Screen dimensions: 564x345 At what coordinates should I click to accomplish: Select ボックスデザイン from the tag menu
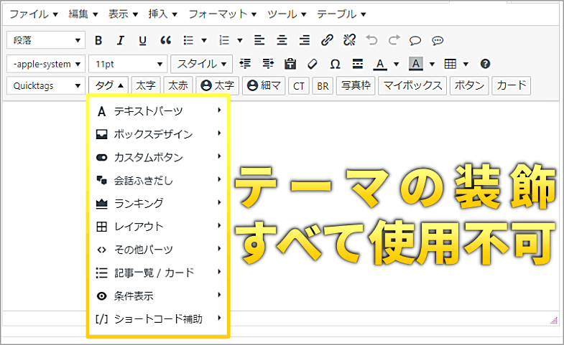point(153,133)
